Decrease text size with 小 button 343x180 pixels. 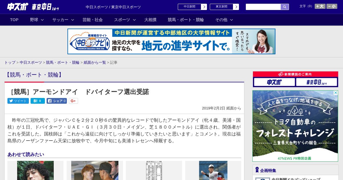click(332, 6)
